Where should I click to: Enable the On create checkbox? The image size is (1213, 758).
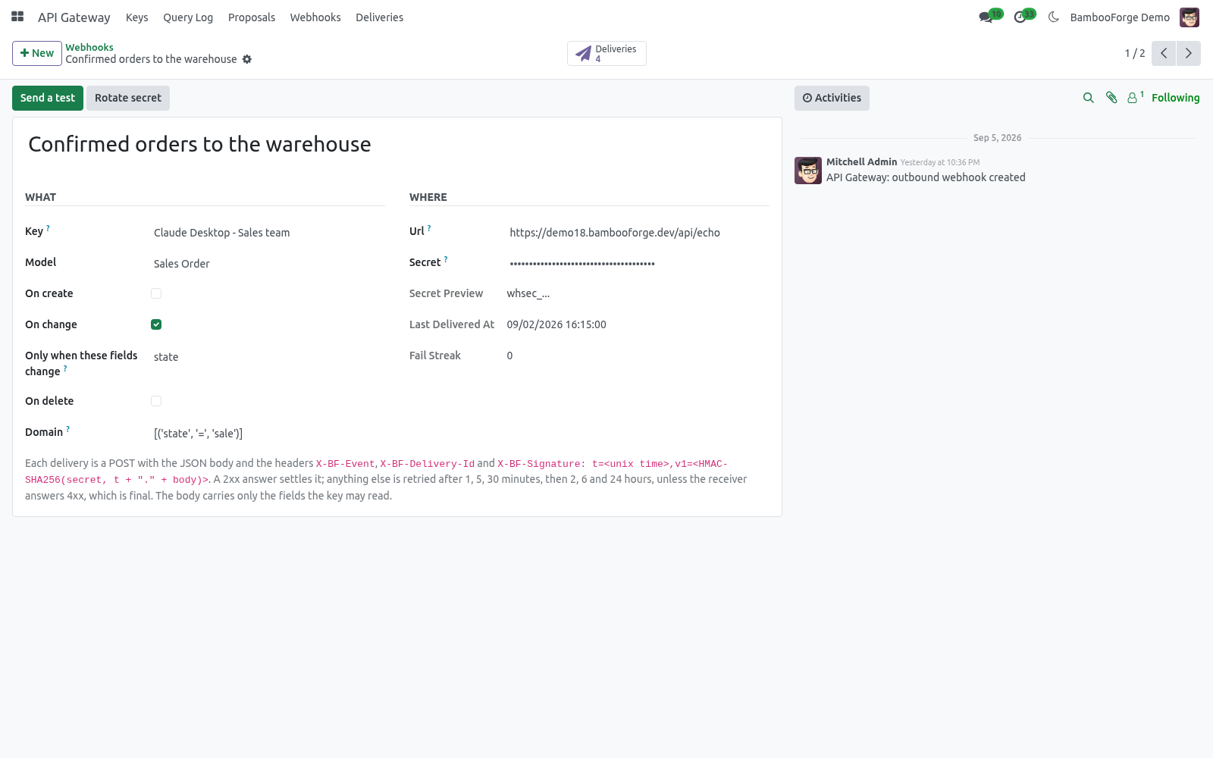pos(156,293)
